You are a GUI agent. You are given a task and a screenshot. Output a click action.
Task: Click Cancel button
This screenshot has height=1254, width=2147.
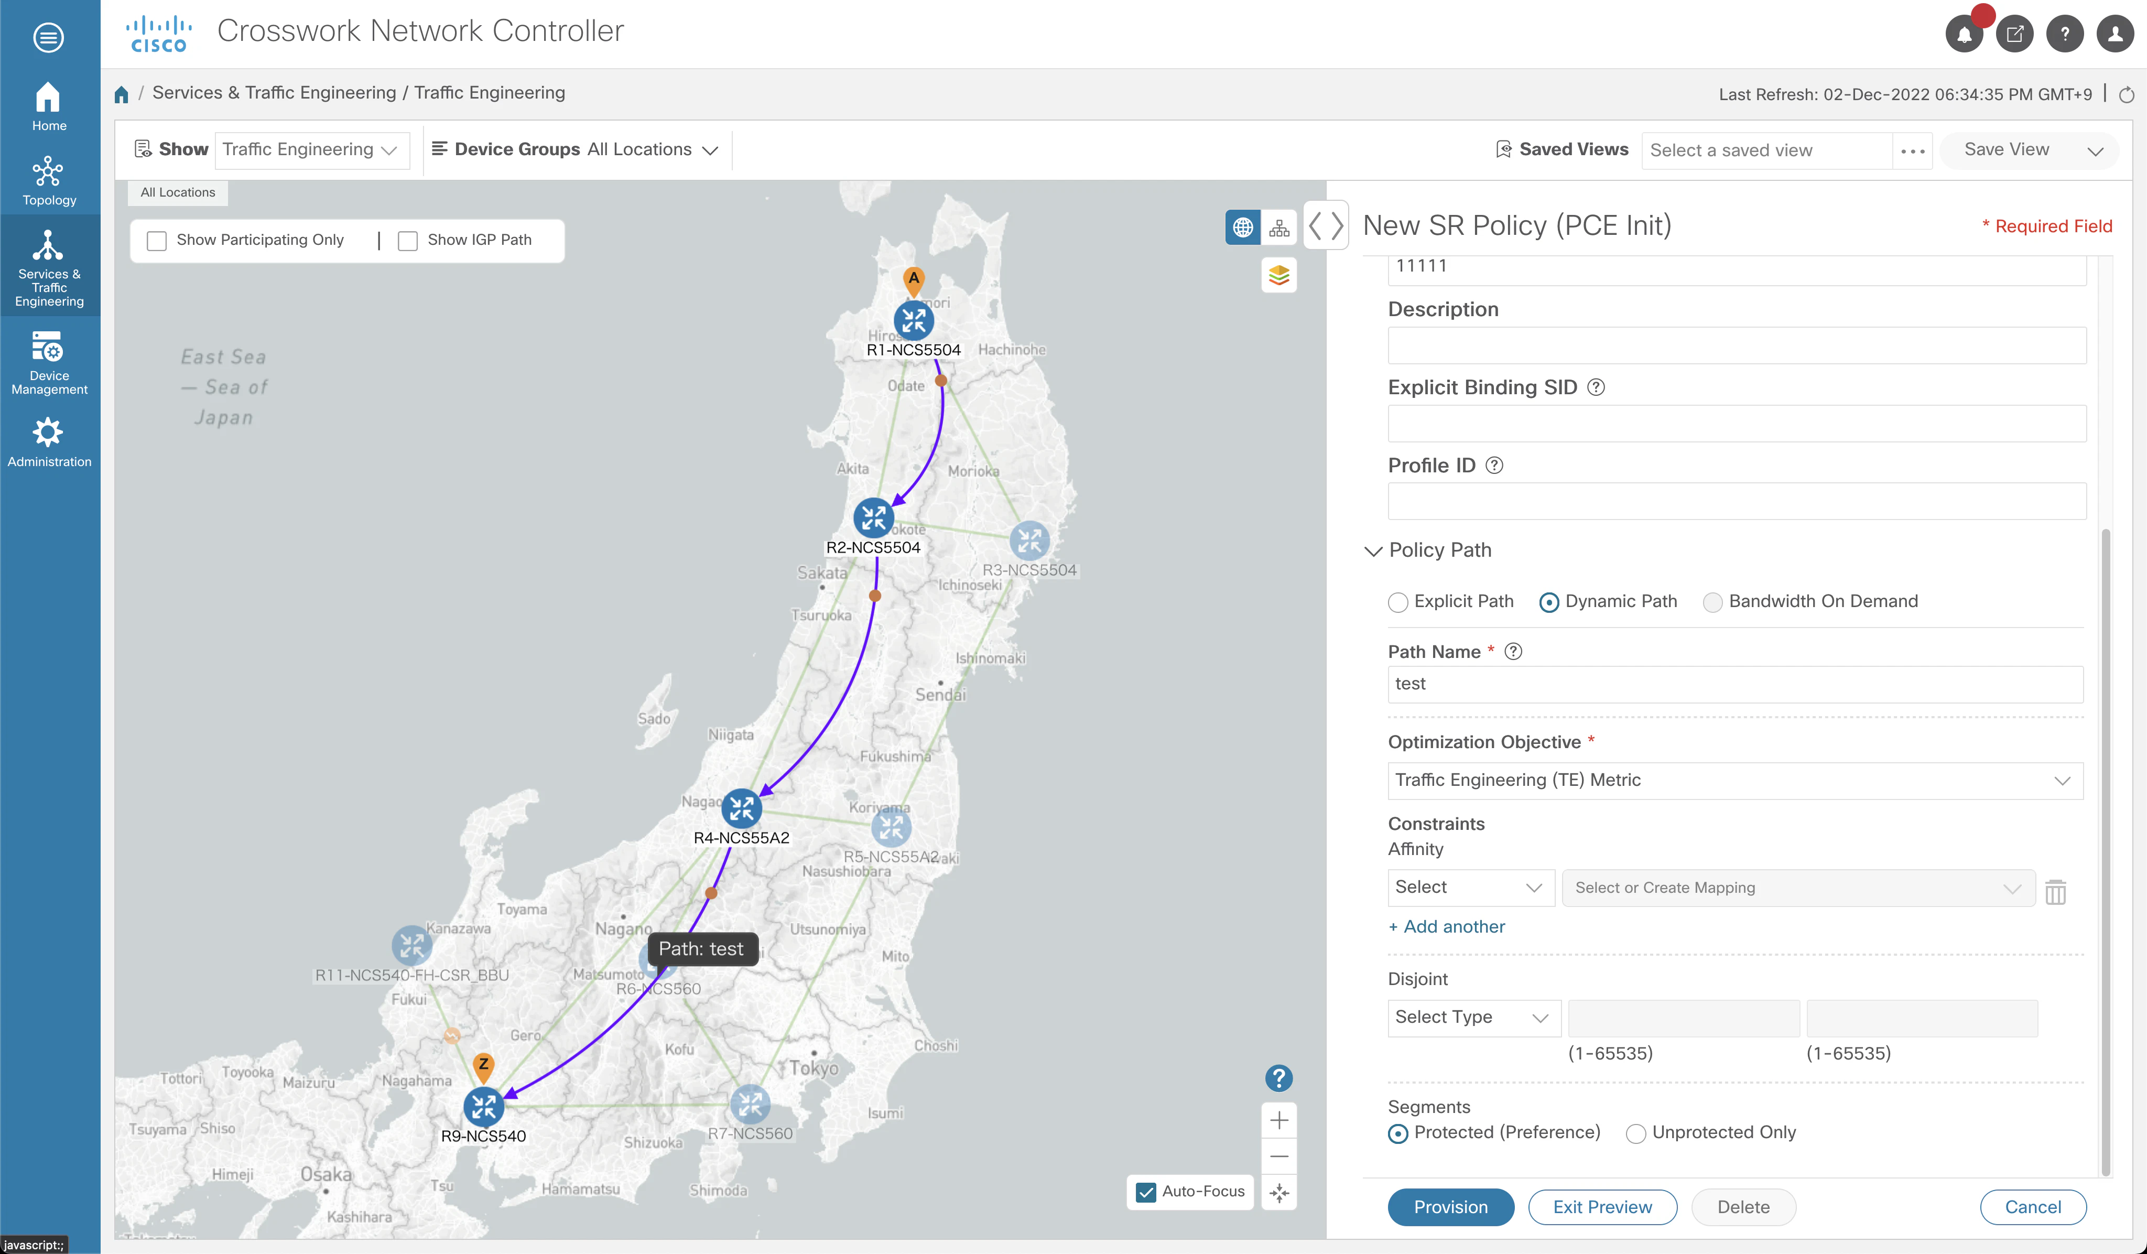pos(2033,1207)
